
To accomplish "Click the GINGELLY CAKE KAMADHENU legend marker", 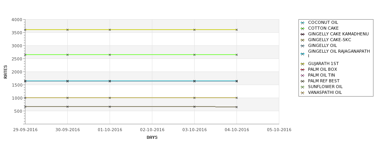I will click(x=302, y=34).
